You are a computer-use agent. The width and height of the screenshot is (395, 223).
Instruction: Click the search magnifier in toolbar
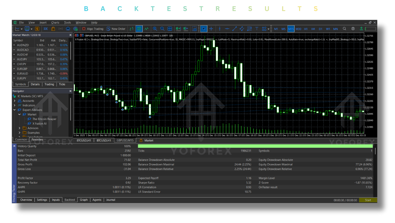tap(344, 29)
